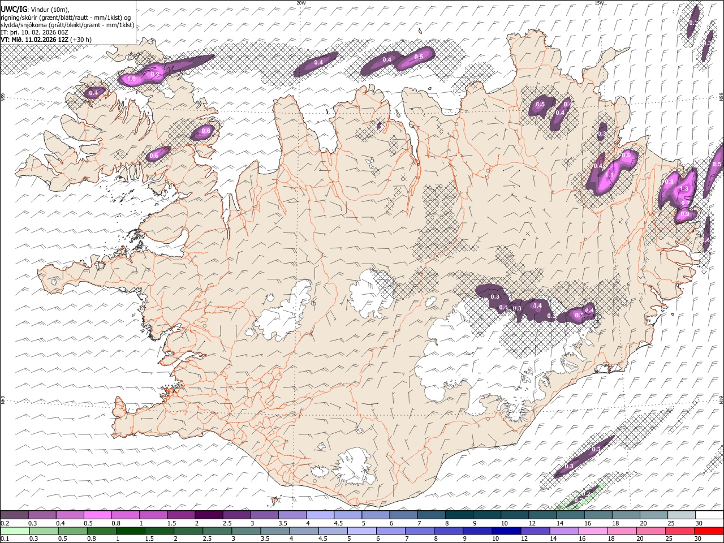
Task: Click the '1.0' precipitation value label
Action: (131, 79)
